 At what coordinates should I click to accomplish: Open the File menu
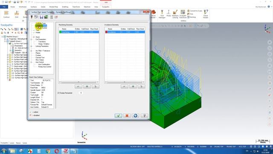(x=4, y=7)
